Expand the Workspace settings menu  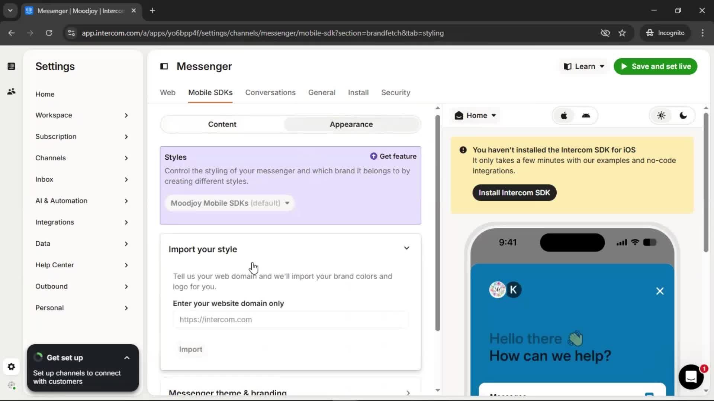pos(82,115)
